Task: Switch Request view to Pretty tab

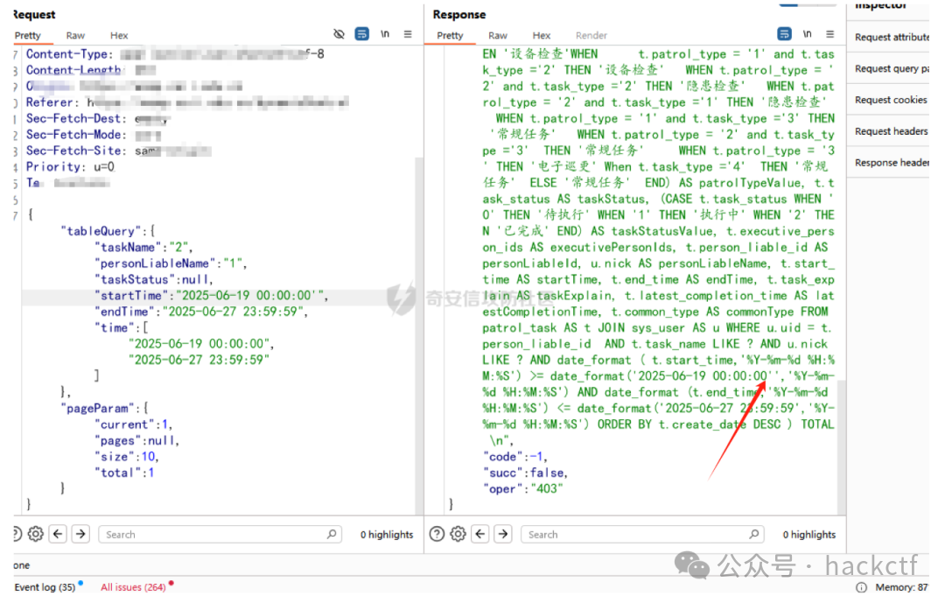Action: tap(28, 35)
